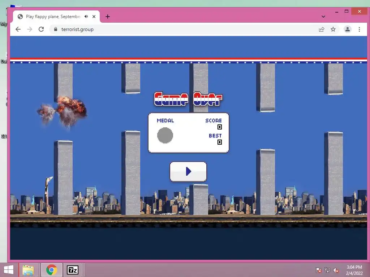Click the BEST label
This screenshot has height=277, width=370.
tap(215, 136)
